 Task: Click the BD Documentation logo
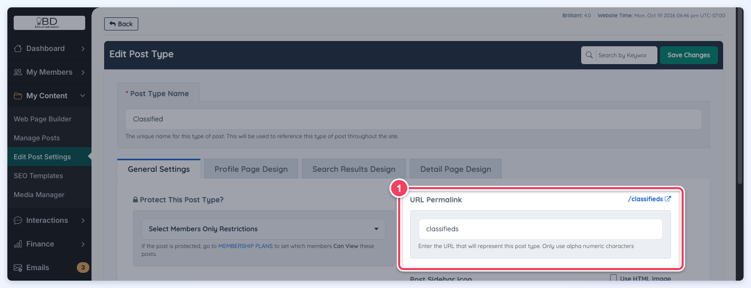(49, 23)
